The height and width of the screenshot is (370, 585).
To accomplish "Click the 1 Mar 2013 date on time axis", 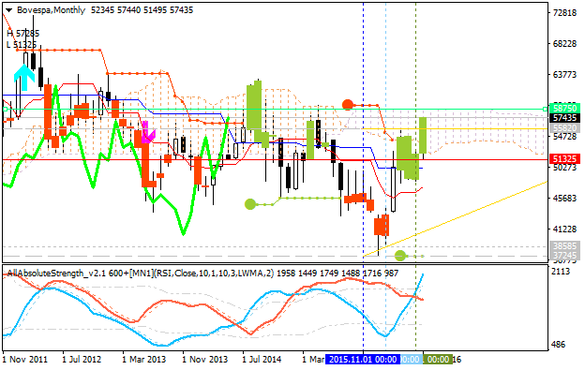I will (143, 360).
